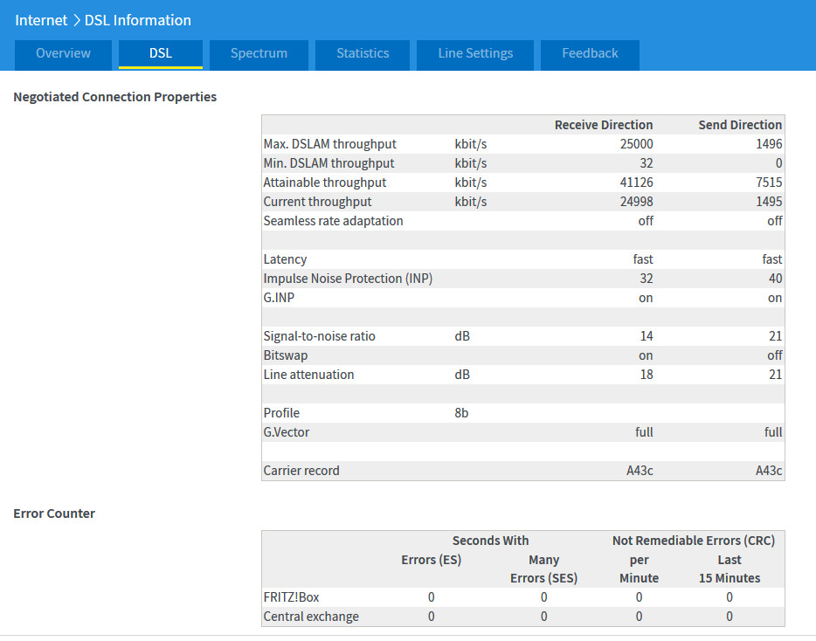Click the Impulse Noise Protection (INP) label

348,279
